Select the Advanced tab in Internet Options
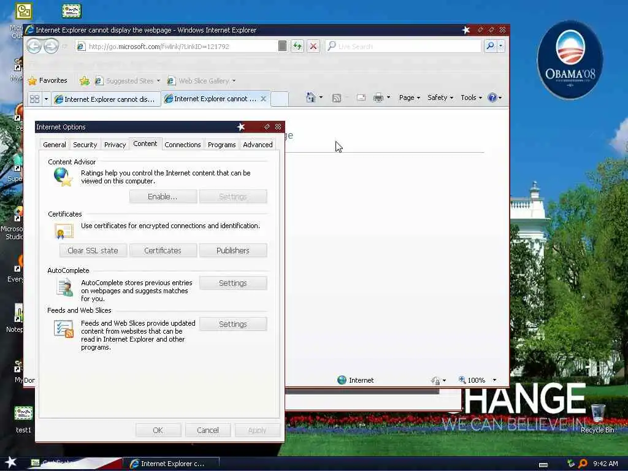Viewport: 628px width, 471px height. 258,145
